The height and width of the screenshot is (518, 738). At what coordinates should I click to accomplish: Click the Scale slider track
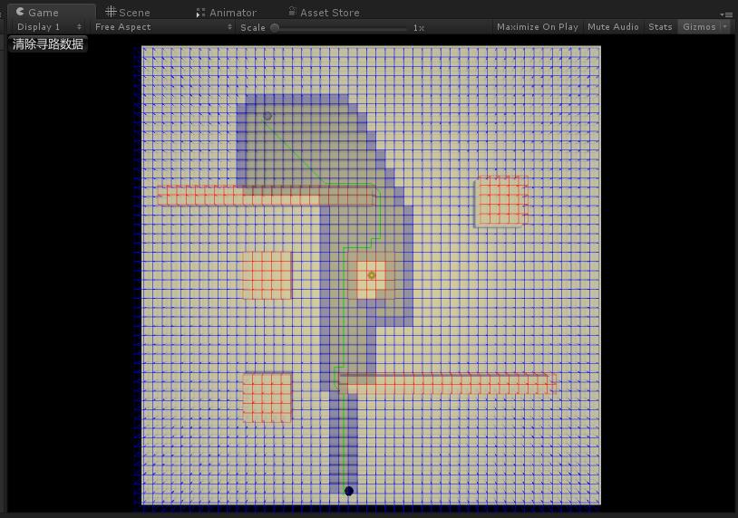pos(340,28)
